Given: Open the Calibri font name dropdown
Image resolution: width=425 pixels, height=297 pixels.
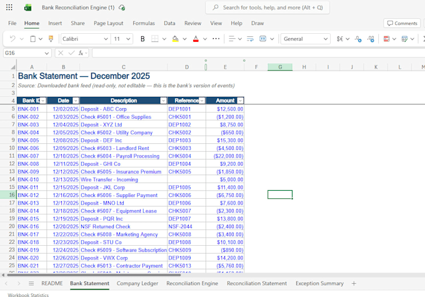Looking at the screenshot, I should tap(106, 39).
